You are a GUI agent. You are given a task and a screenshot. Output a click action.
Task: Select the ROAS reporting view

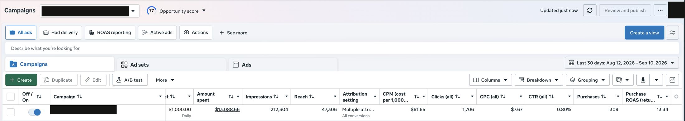110,32
